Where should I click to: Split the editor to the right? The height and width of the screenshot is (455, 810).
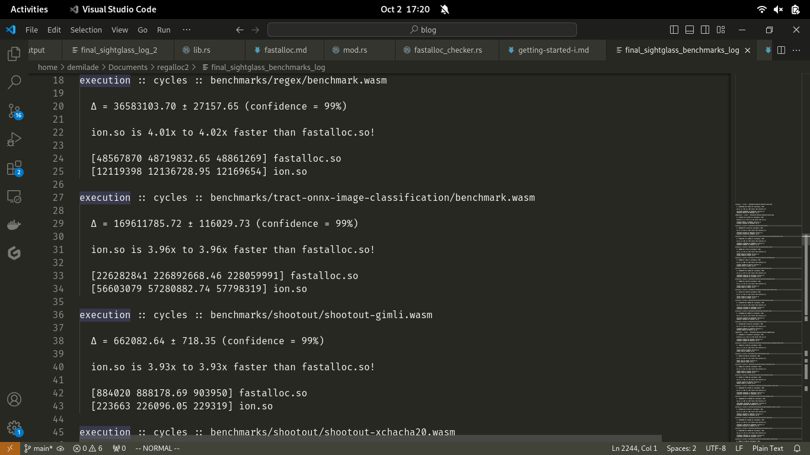(x=781, y=50)
